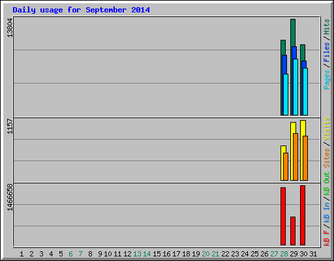Screen dimensions: 334x261
Task: Click the red kB F legend label
Action: click(327, 238)
